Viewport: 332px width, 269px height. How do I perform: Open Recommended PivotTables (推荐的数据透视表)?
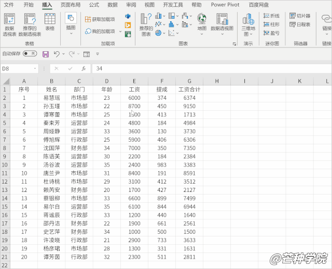[30, 24]
